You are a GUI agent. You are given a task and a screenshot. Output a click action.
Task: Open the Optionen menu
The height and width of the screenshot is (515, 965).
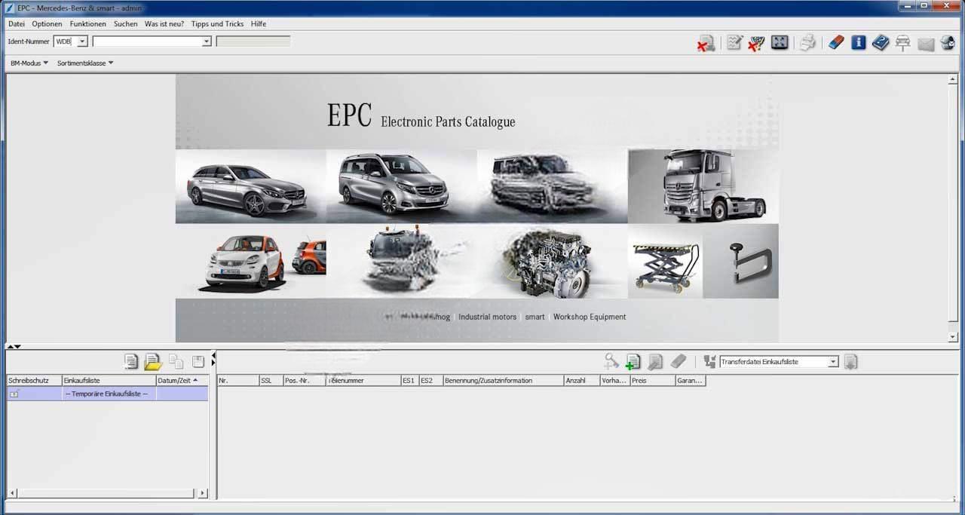[x=47, y=24]
